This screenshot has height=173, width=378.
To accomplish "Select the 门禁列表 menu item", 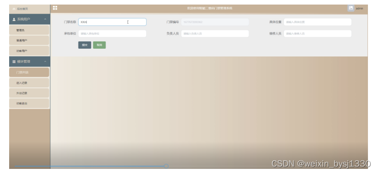I will pos(29,72).
